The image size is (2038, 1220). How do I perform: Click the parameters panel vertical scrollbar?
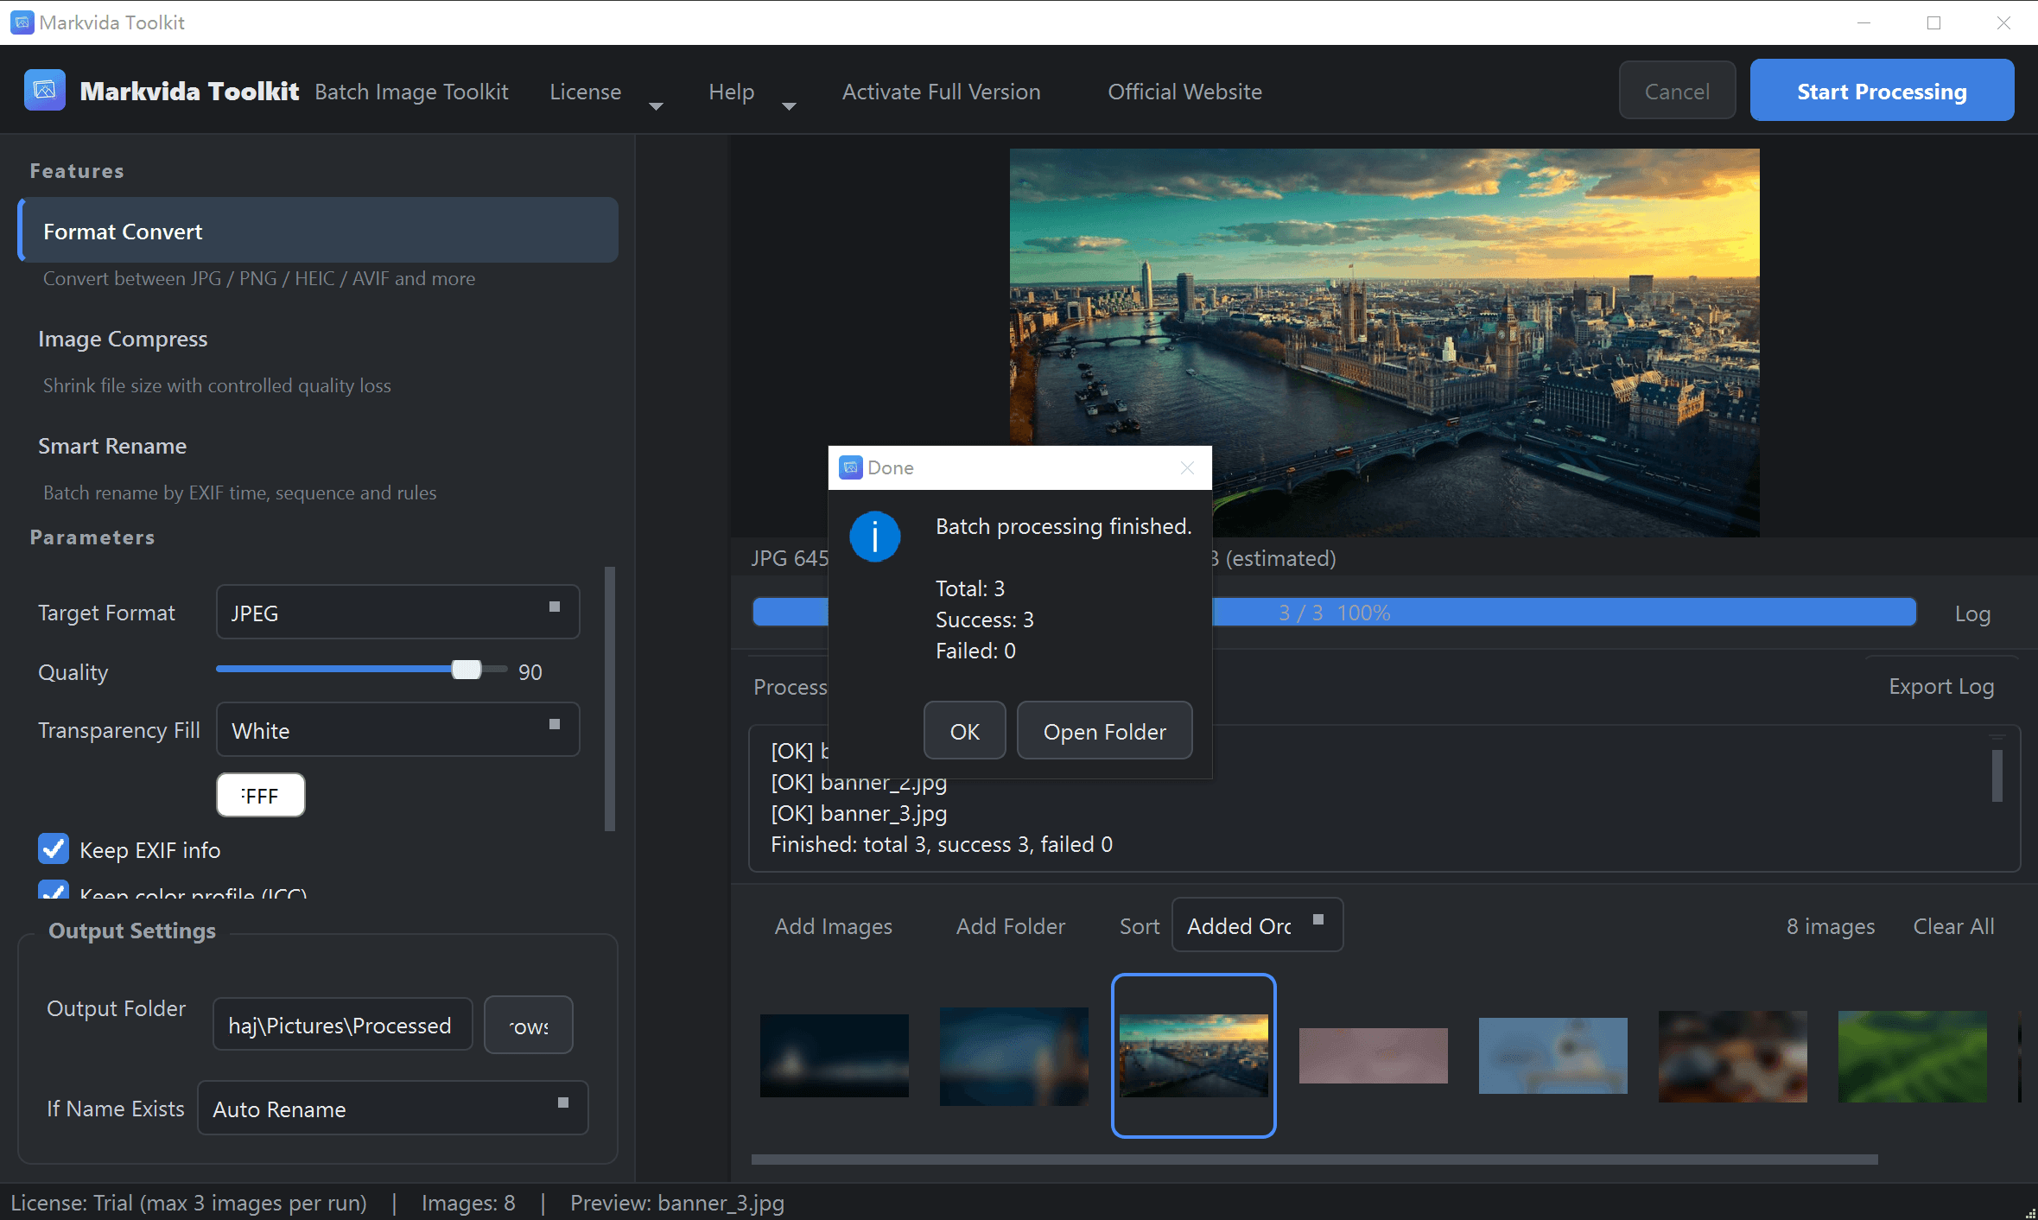tap(610, 698)
